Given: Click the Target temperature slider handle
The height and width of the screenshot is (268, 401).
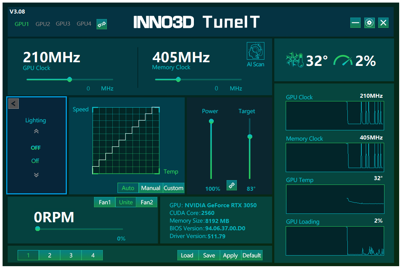Looking at the screenshot, I should click(x=250, y=137).
